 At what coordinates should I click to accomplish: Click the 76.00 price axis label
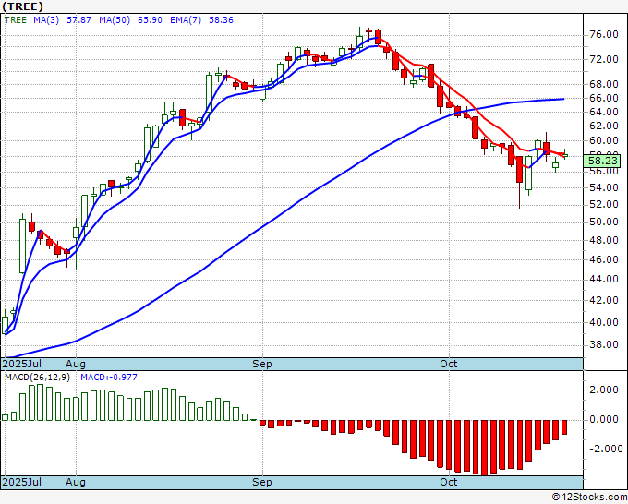[x=604, y=35]
